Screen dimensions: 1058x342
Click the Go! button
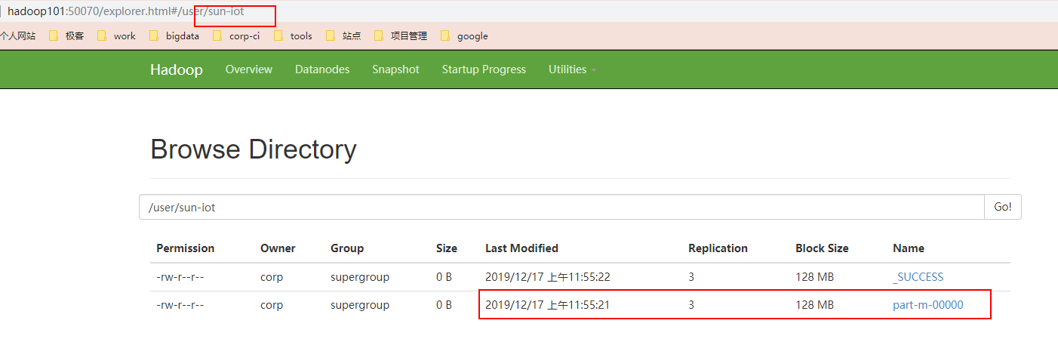pos(1003,207)
